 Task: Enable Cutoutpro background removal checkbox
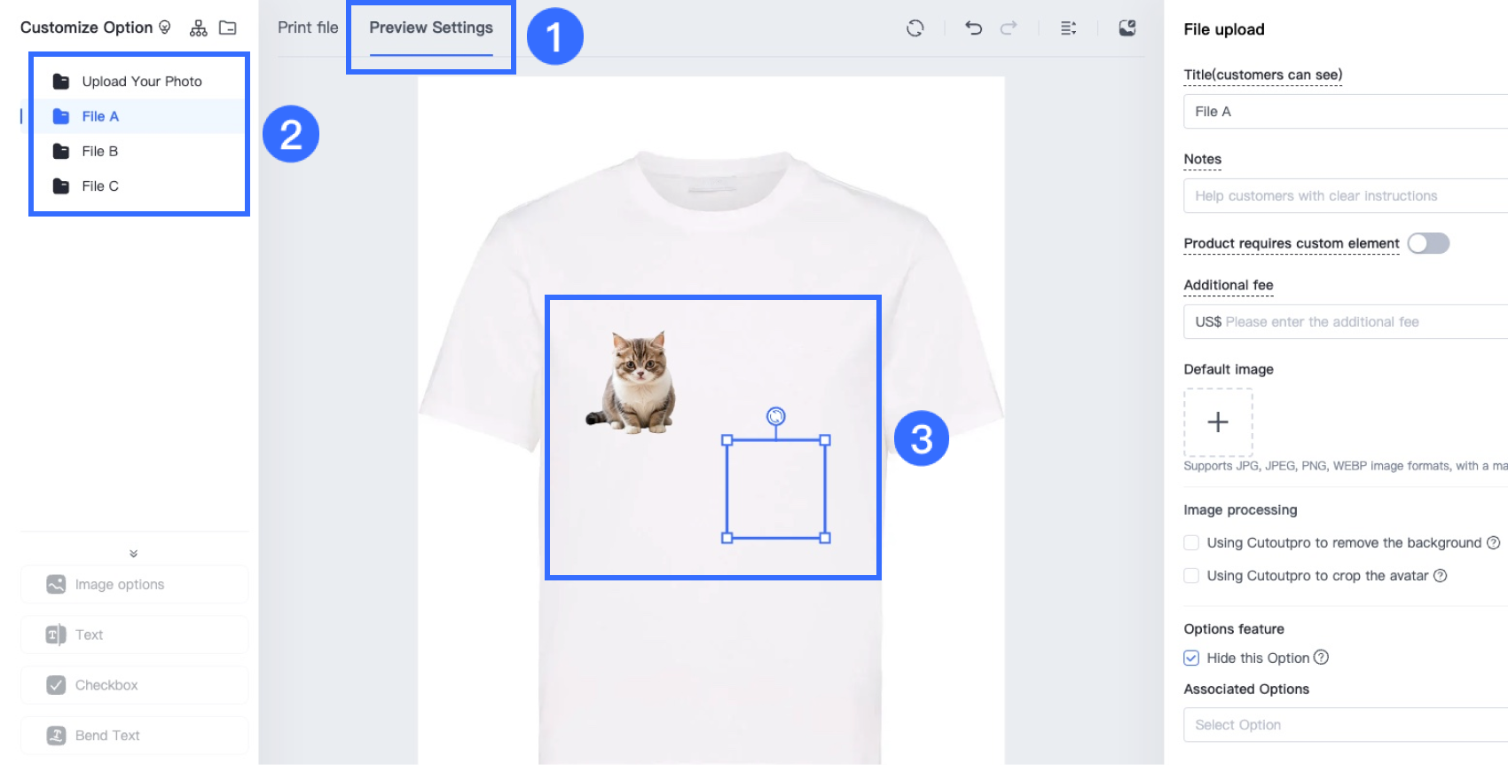(x=1191, y=542)
